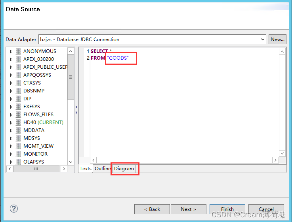Expand the ANONYMOUS schema node
This screenshot has height=222, width=292.
(11, 51)
